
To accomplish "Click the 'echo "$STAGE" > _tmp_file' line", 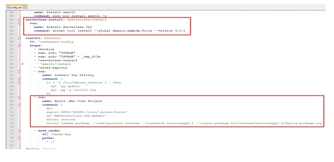I will (x=67, y=56).
